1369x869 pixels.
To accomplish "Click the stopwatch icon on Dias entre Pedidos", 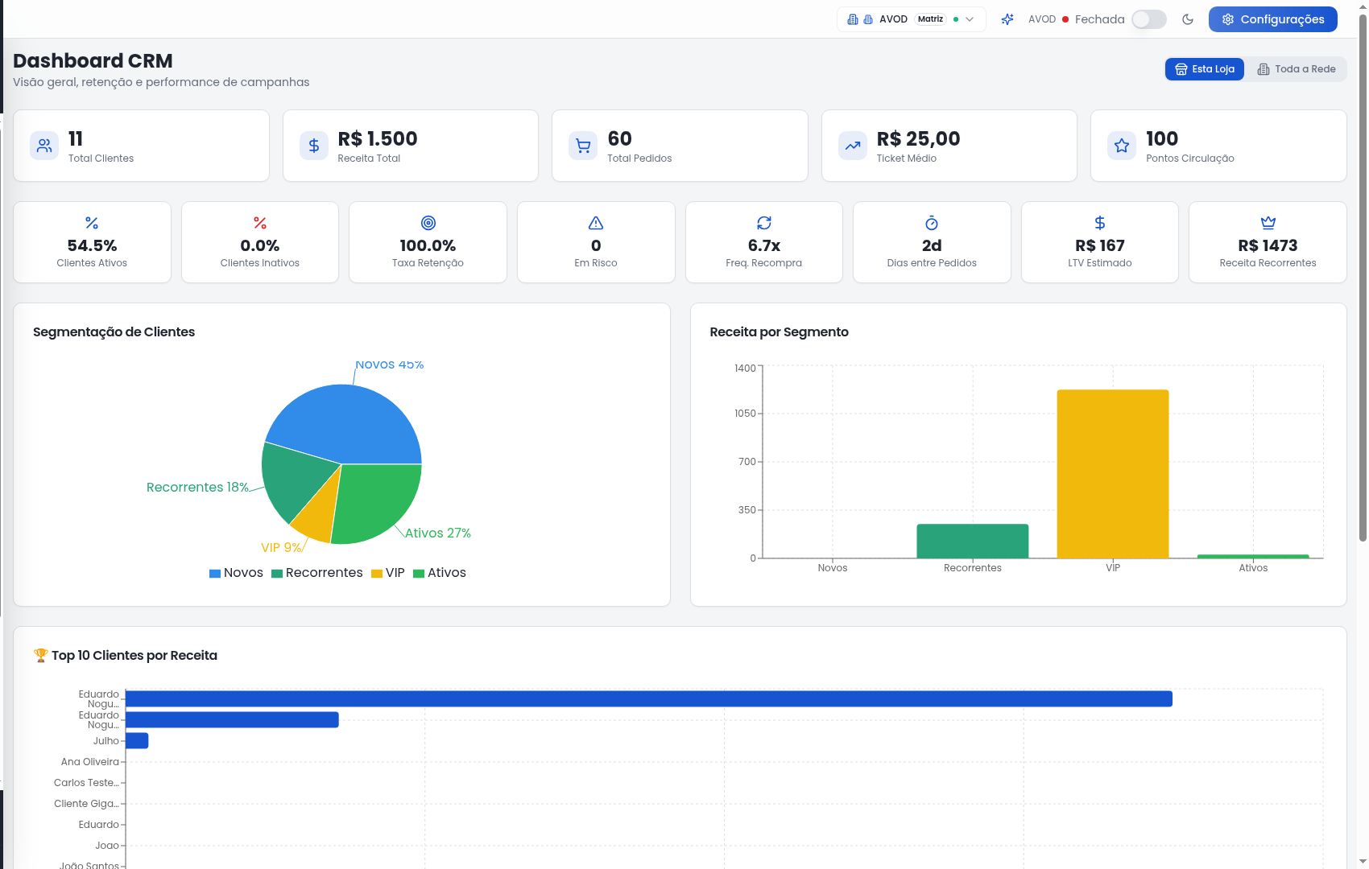I will pos(932,223).
